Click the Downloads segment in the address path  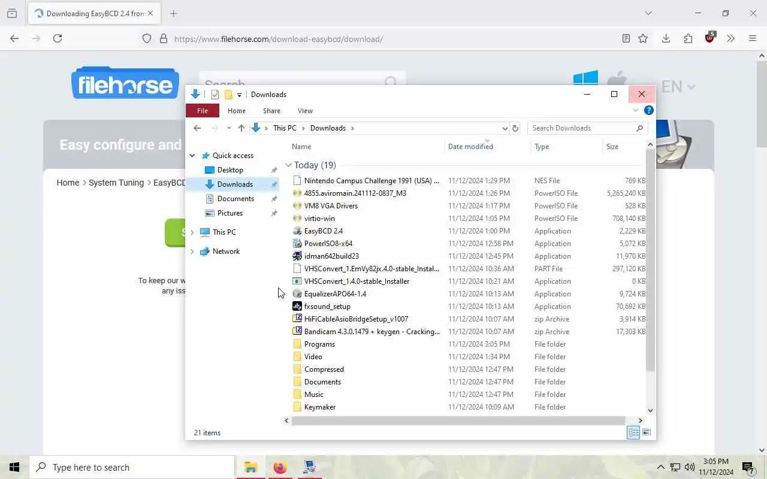pyautogui.click(x=328, y=128)
